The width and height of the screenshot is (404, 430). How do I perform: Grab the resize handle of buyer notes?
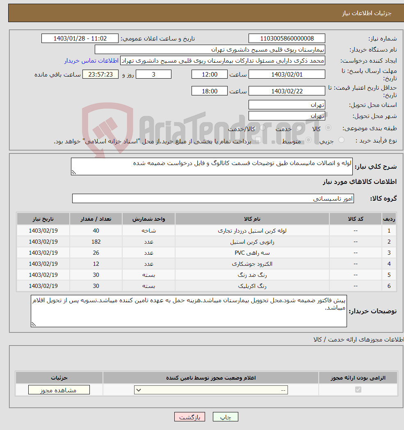(x=34, y=324)
